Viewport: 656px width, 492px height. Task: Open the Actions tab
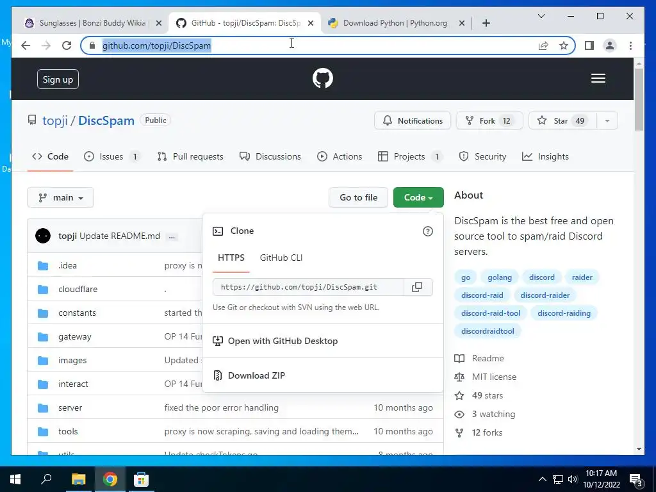coord(340,156)
